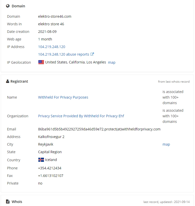Click the registrant email address text

coord(99,129)
